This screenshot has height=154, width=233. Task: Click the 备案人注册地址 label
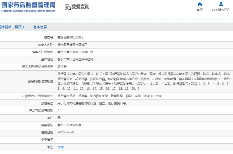click(x=42, y=52)
